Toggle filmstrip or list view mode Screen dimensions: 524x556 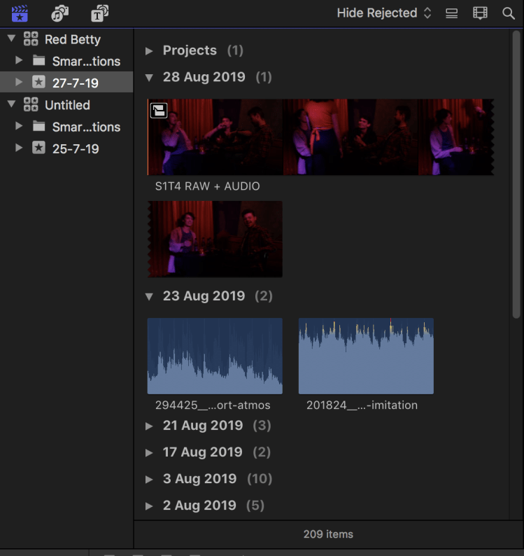(452, 13)
